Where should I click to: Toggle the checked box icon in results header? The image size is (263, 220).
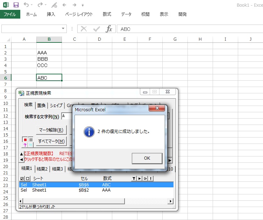pos(22,179)
